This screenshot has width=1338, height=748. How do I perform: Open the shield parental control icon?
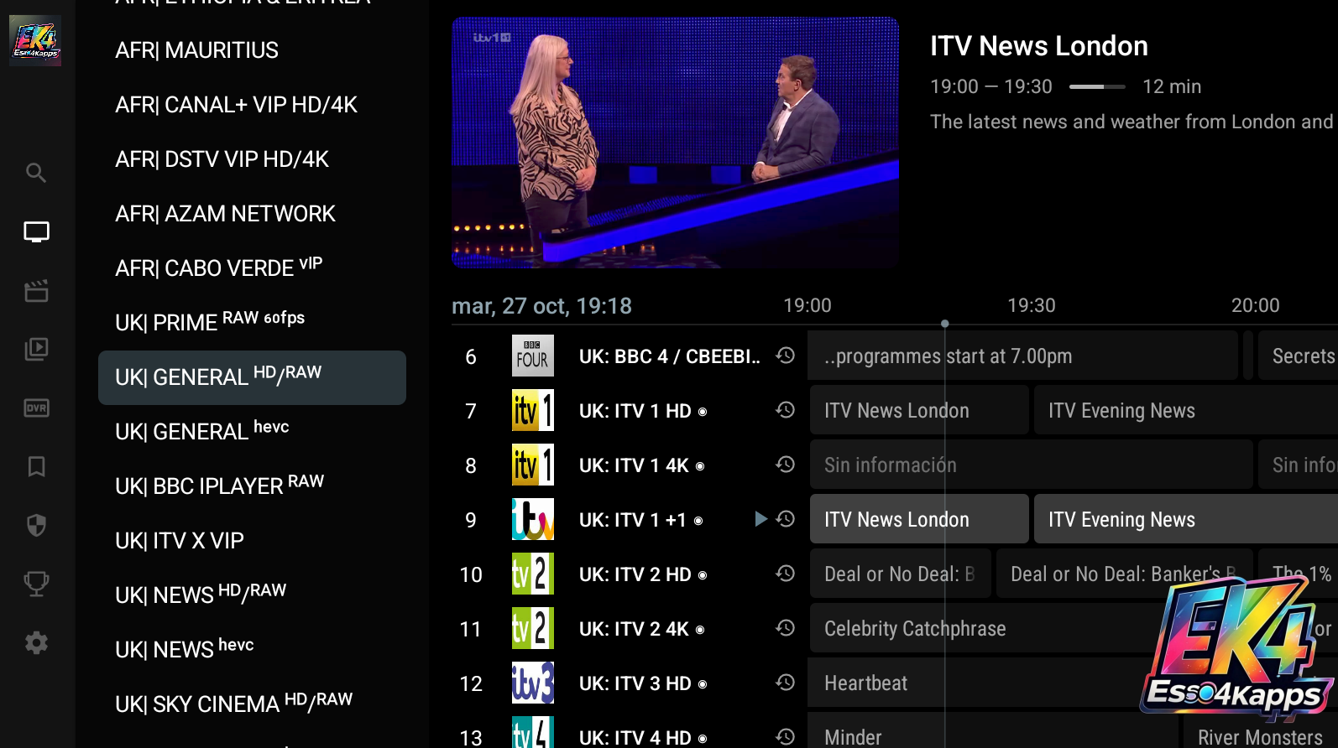coord(36,525)
